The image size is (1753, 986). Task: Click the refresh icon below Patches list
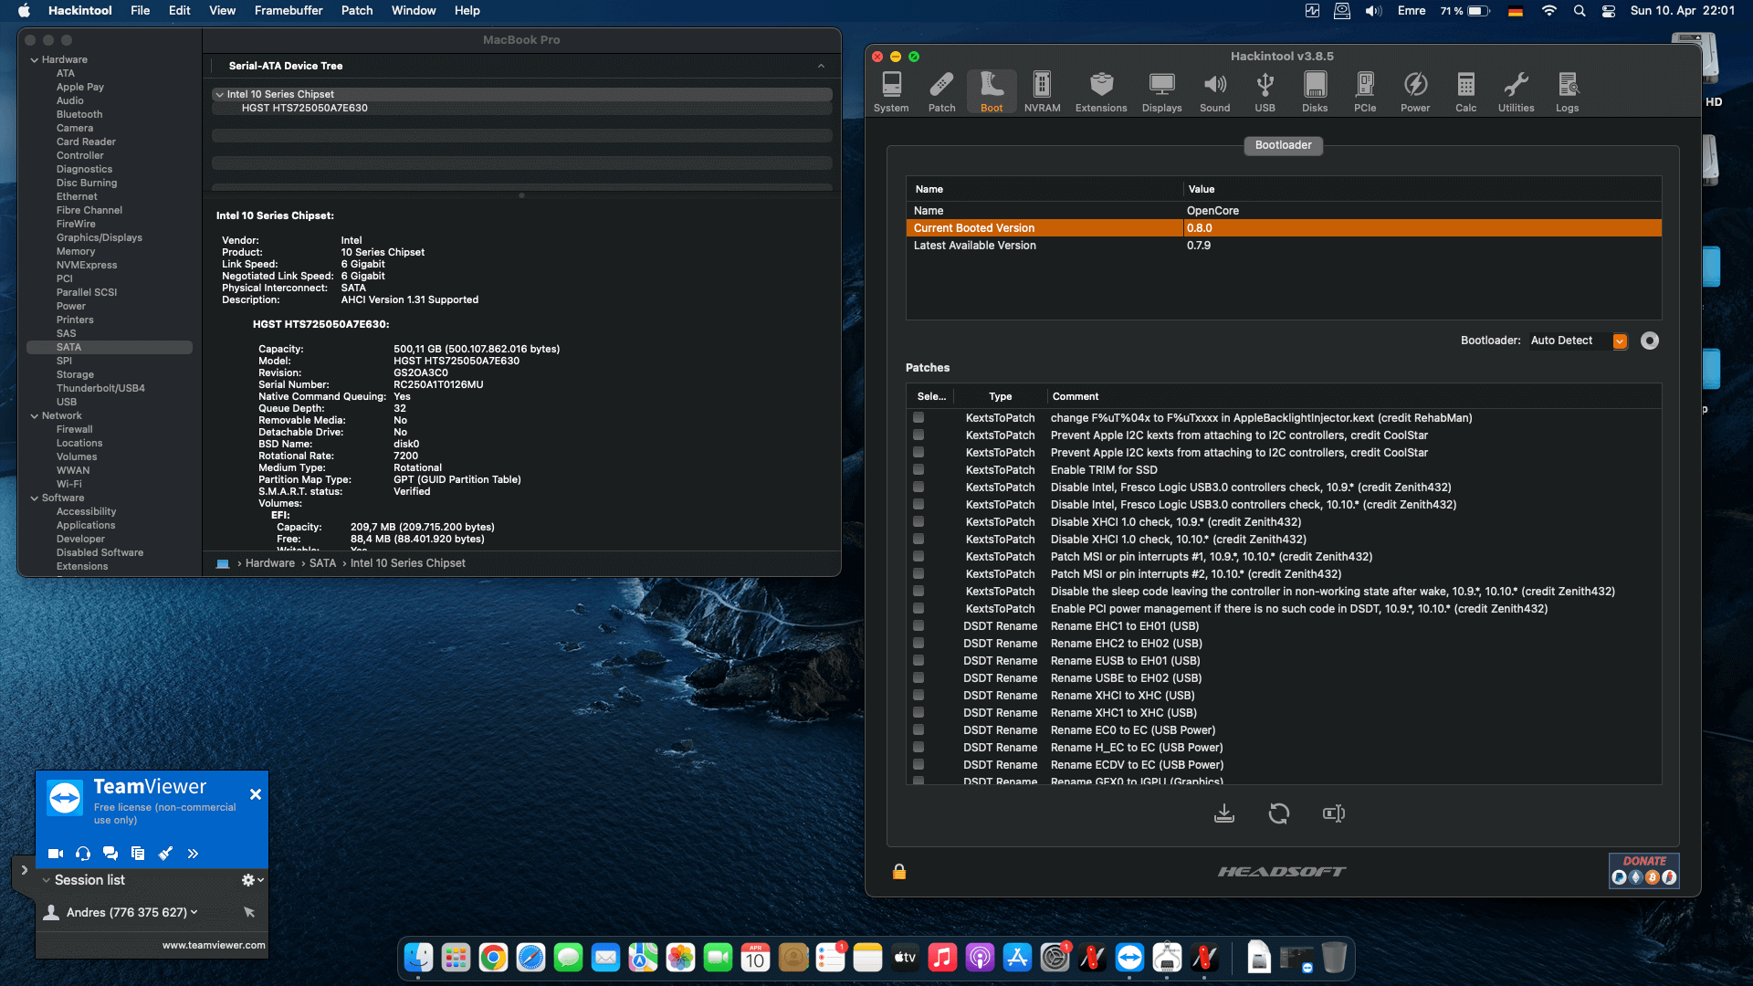tap(1279, 813)
